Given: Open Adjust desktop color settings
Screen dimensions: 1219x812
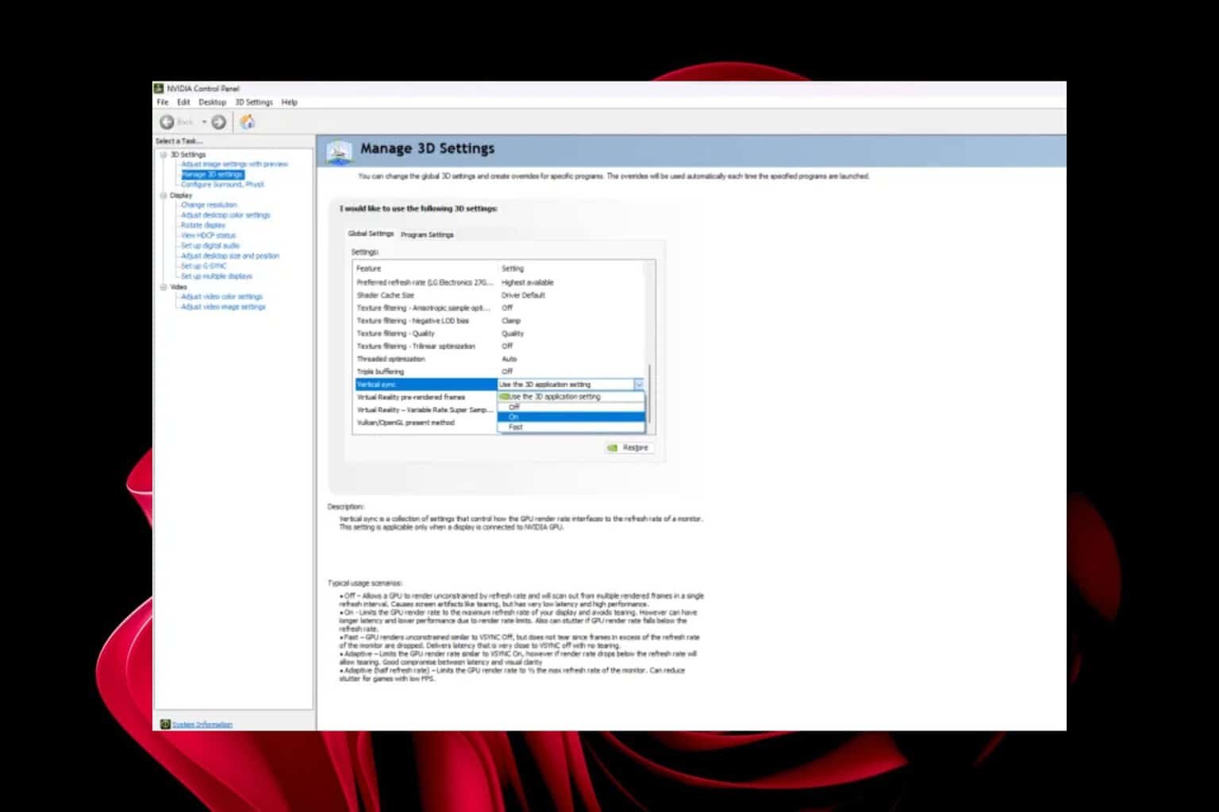Looking at the screenshot, I should 225,216.
